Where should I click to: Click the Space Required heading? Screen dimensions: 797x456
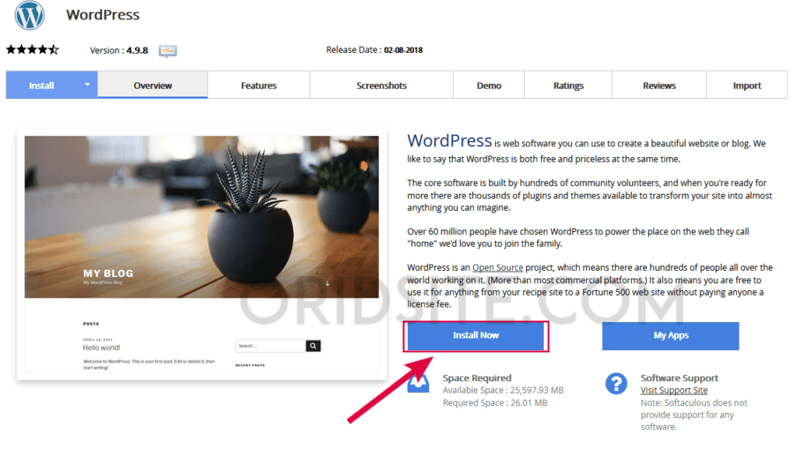click(477, 378)
